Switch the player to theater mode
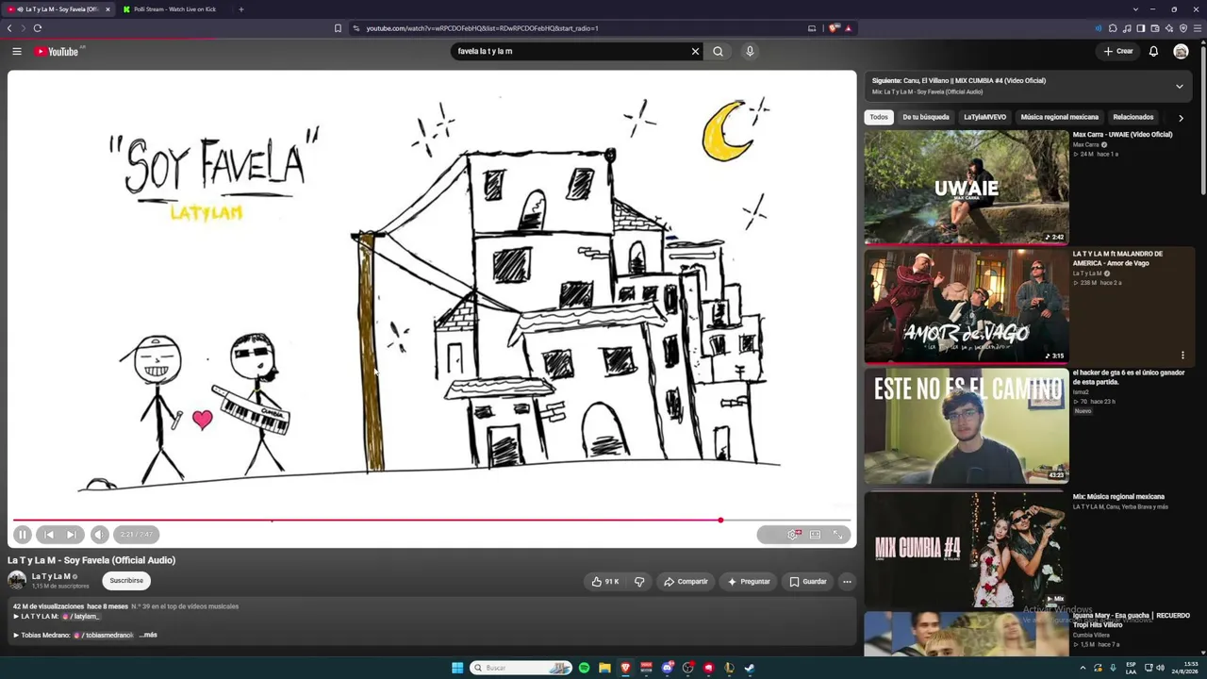This screenshot has width=1207, height=679. pos(815,535)
